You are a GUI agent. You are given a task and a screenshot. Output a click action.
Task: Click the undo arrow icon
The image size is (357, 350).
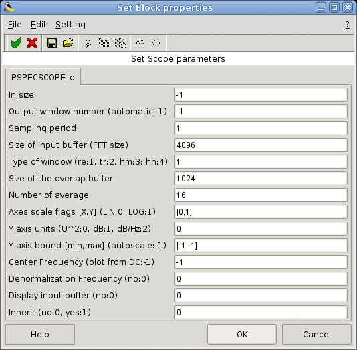pos(140,43)
